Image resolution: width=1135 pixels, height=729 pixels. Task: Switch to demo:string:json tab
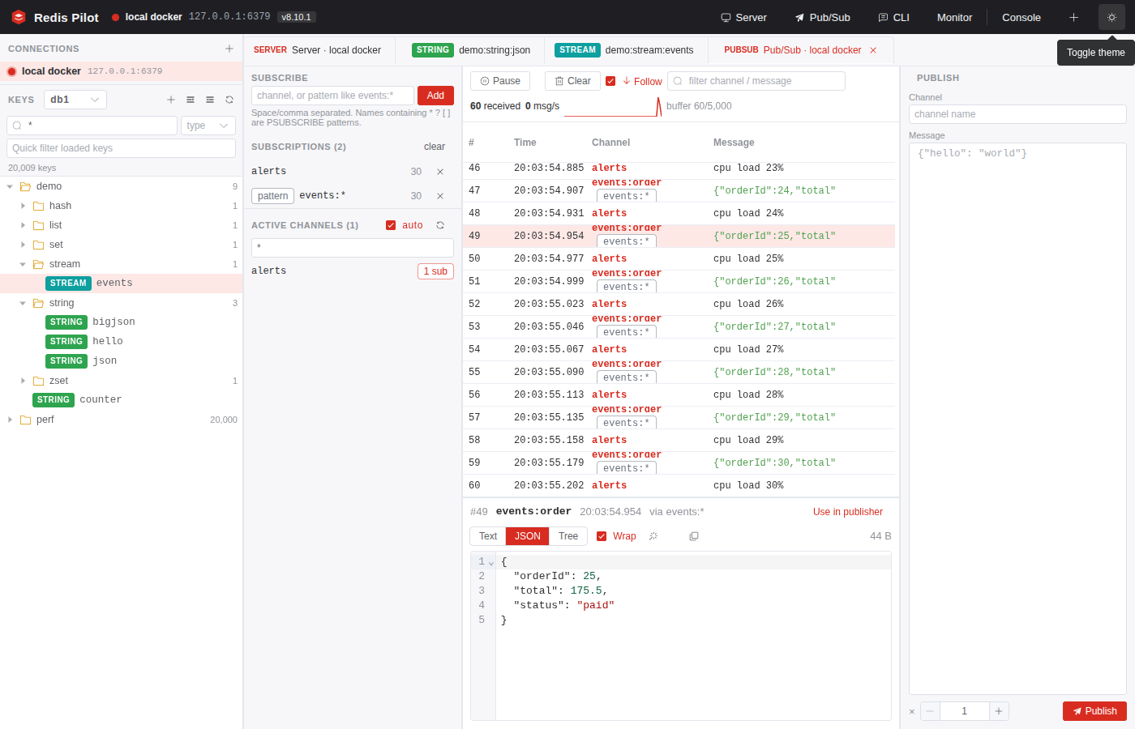(x=471, y=50)
